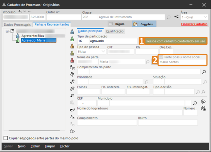Collapse the process tree root node
211x152 pixels.
pyautogui.click(x=8, y=31)
